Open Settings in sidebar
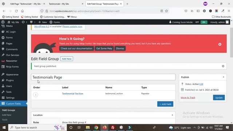 (x=10, y=98)
